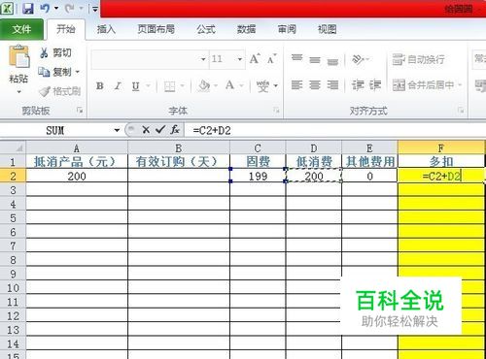Toggle Underline formatting
The width and height of the screenshot is (486, 359).
click(x=135, y=86)
